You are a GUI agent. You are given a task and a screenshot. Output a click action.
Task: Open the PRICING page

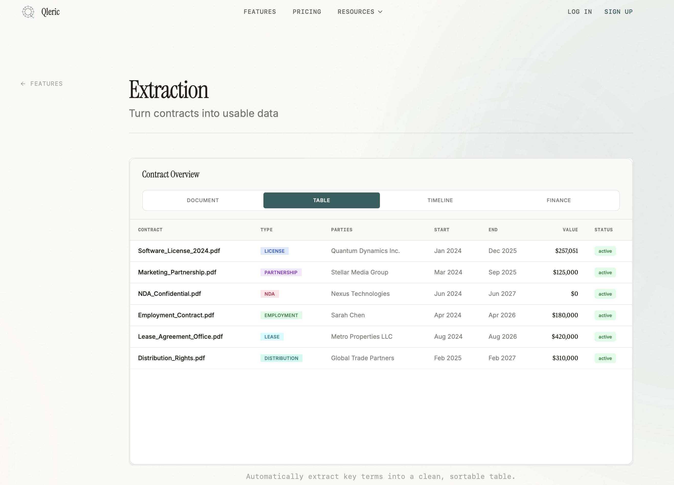pyautogui.click(x=307, y=11)
